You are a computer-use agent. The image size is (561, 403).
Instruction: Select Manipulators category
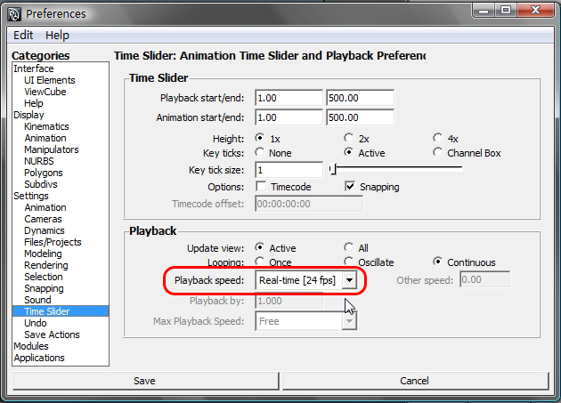tap(52, 149)
